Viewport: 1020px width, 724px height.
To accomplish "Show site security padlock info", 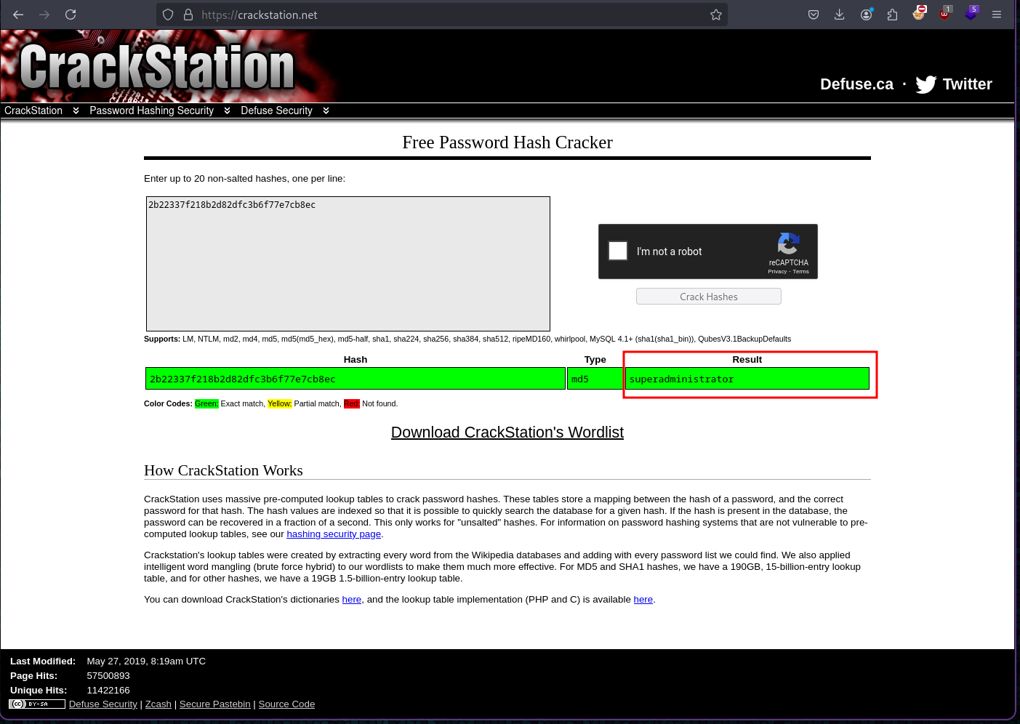I will (x=188, y=15).
